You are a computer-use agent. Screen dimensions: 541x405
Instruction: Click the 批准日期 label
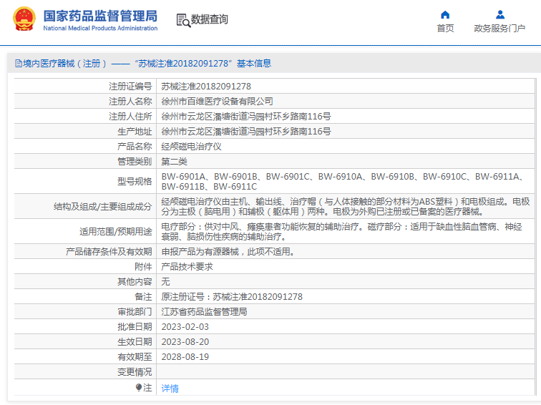pos(135,327)
